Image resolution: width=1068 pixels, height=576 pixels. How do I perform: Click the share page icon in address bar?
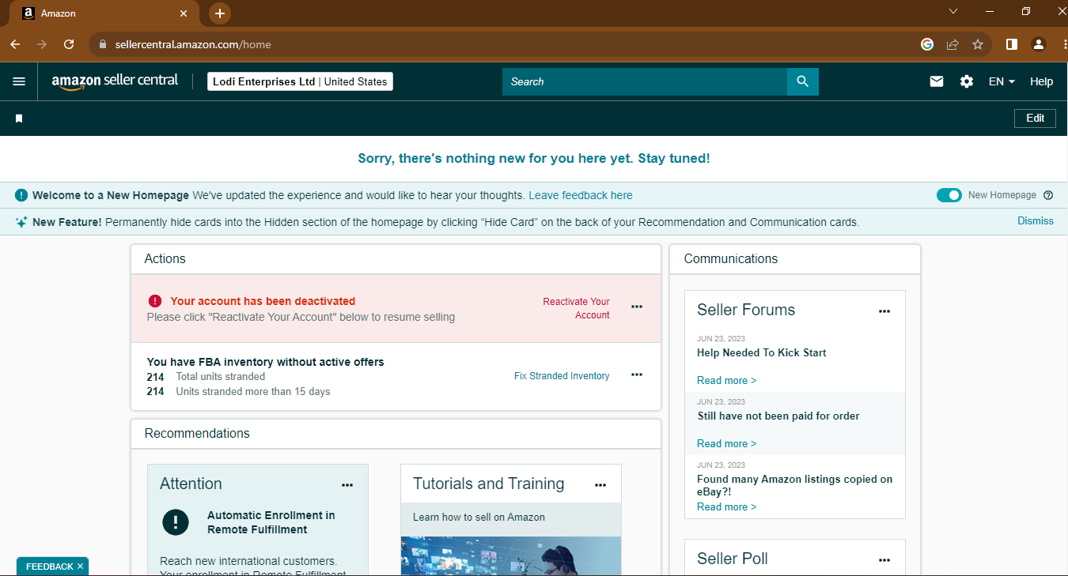click(952, 44)
